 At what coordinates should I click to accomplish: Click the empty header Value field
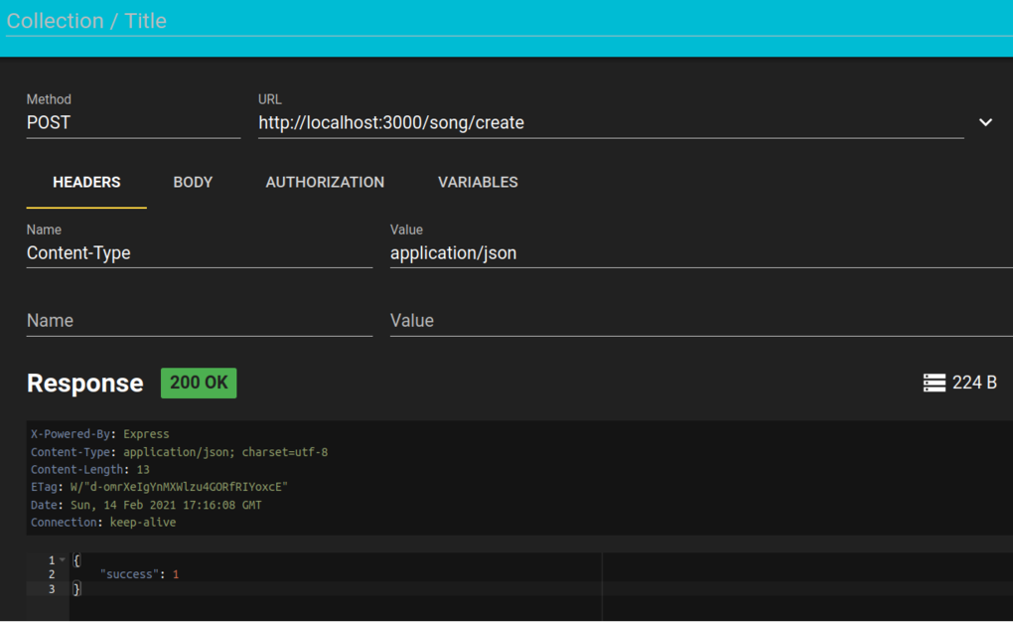(x=701, y=321)
